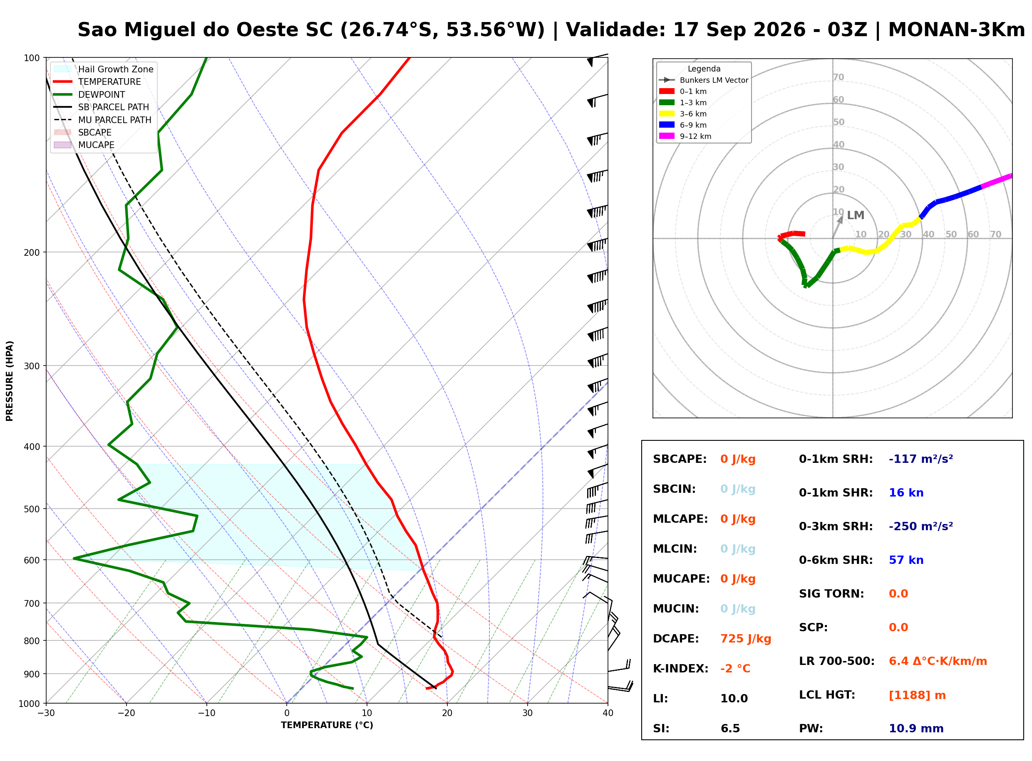The height and width of the screenshot is (761, 1032).
Task: Click the pink SBCAPE legend swatch
Action: [63, 132]
